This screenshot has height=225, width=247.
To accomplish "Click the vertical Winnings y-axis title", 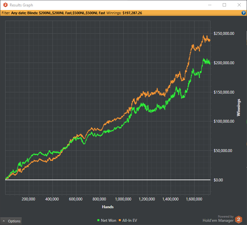I will [x=239, y=107].
